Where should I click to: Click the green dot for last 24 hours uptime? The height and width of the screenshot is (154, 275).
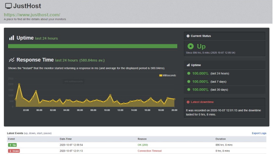click(x=189, y=73)
